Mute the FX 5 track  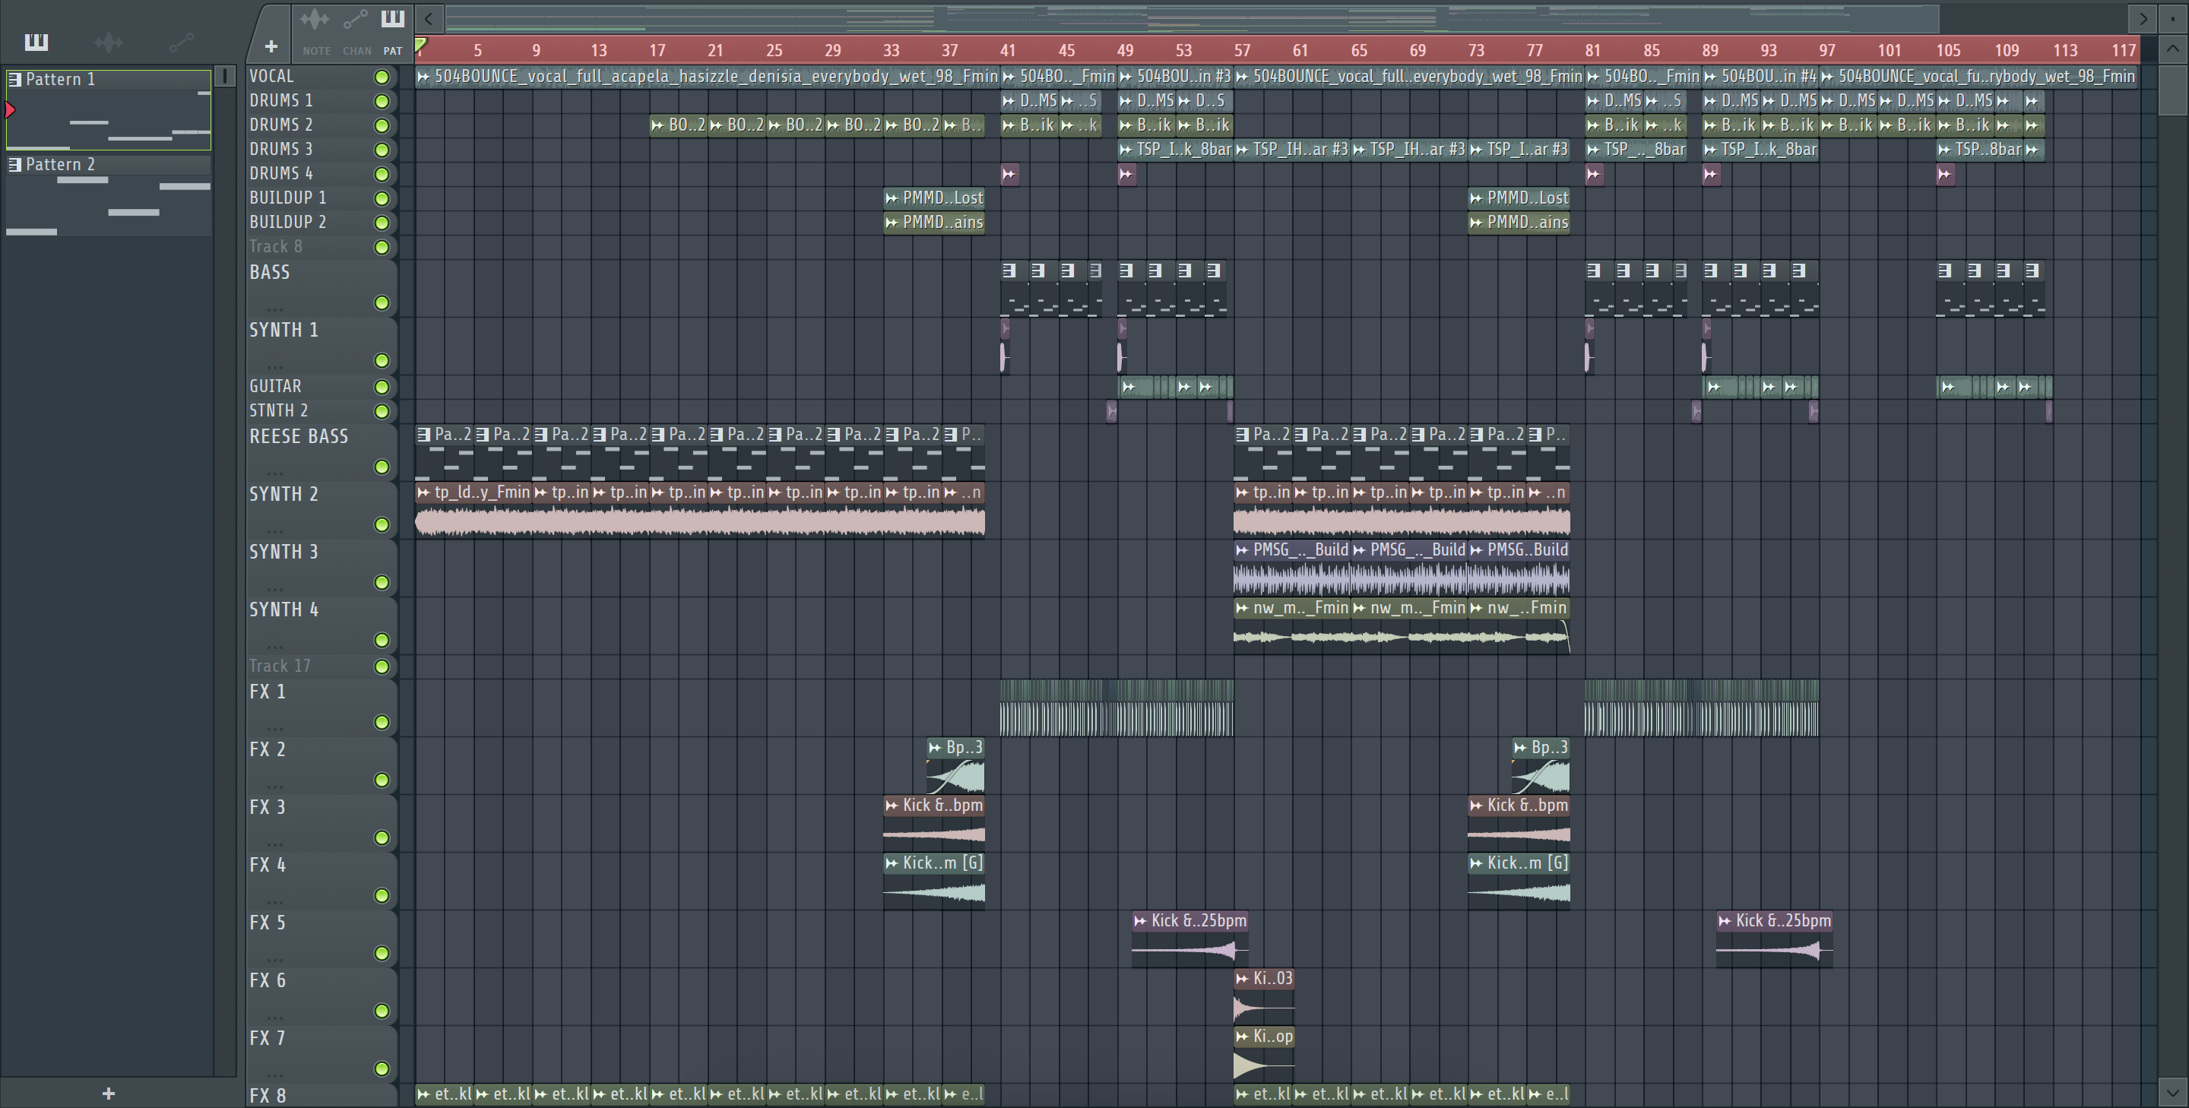pyautogui.click(x=382, y=954)
